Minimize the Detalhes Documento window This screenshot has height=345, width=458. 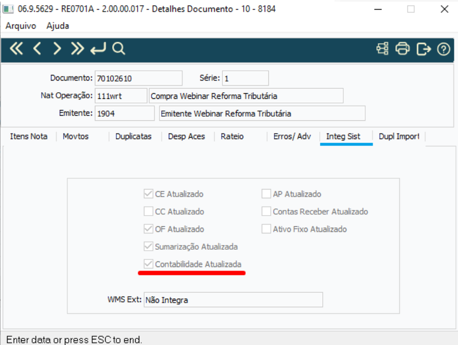point(378,9)
